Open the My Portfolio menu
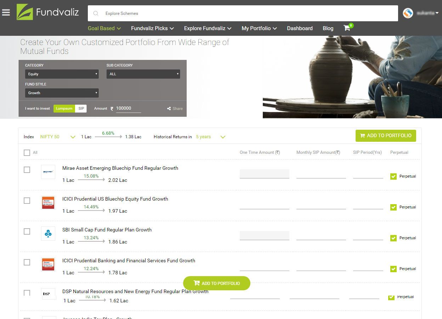 click(x=259, y=28)
